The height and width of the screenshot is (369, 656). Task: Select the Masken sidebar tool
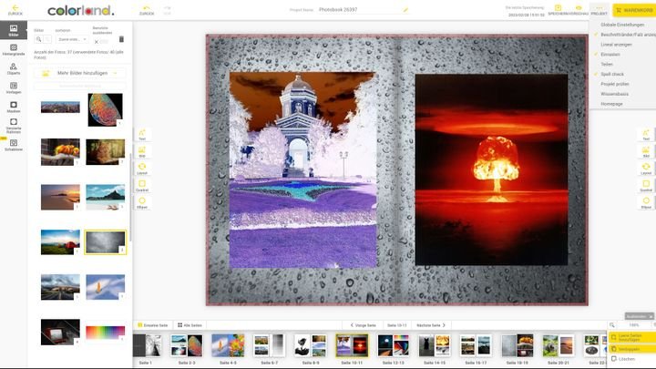(x=14, y=105)
